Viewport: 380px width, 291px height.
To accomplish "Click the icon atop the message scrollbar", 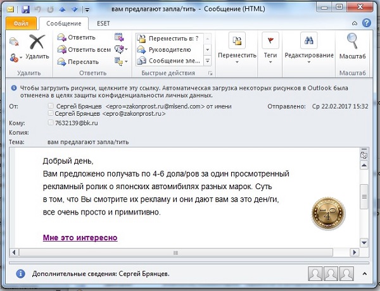I will click(364, 155).
